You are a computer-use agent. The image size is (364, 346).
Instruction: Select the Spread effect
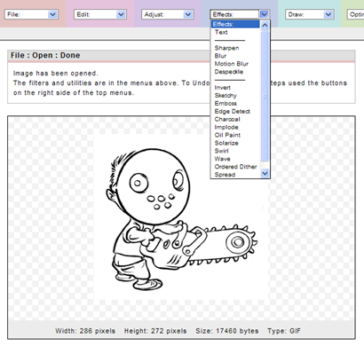point(225,175)
